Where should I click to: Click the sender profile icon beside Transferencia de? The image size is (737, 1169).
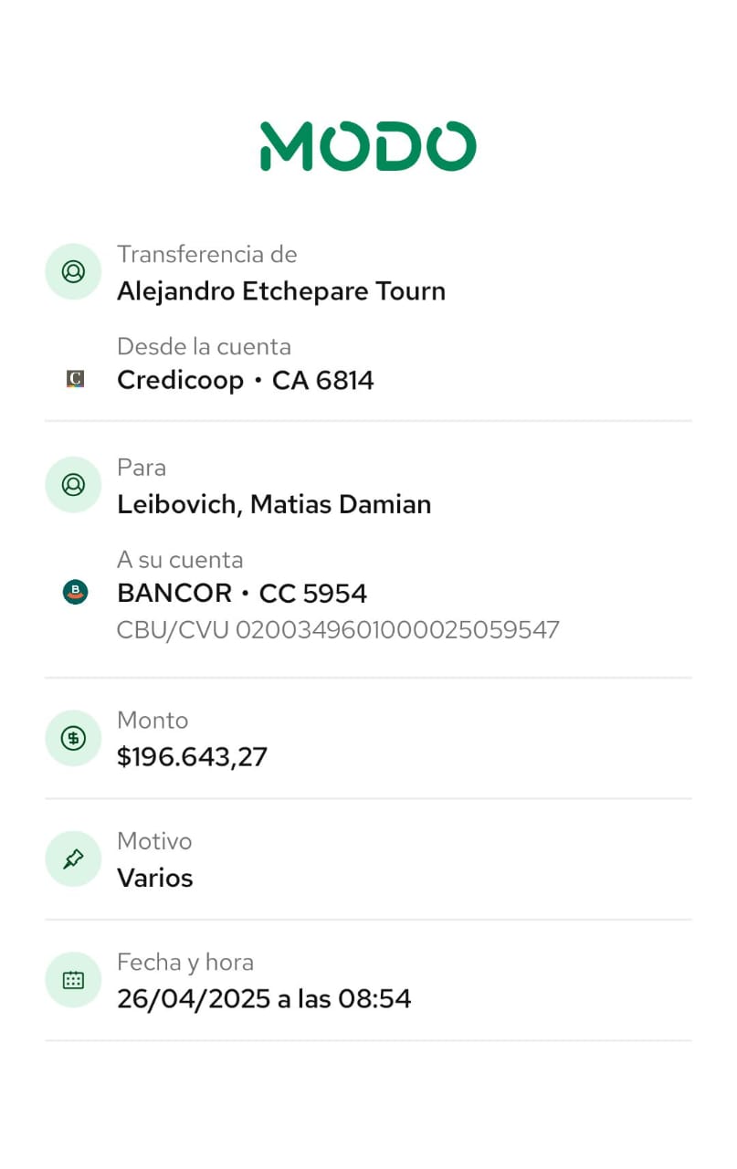(x=73, y=271)
